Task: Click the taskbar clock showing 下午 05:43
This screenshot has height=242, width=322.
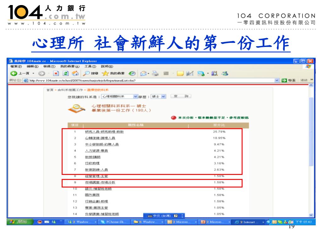Action: [x=303, y=222]
